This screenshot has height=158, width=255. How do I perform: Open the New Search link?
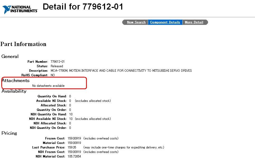[x=136, y=22]
